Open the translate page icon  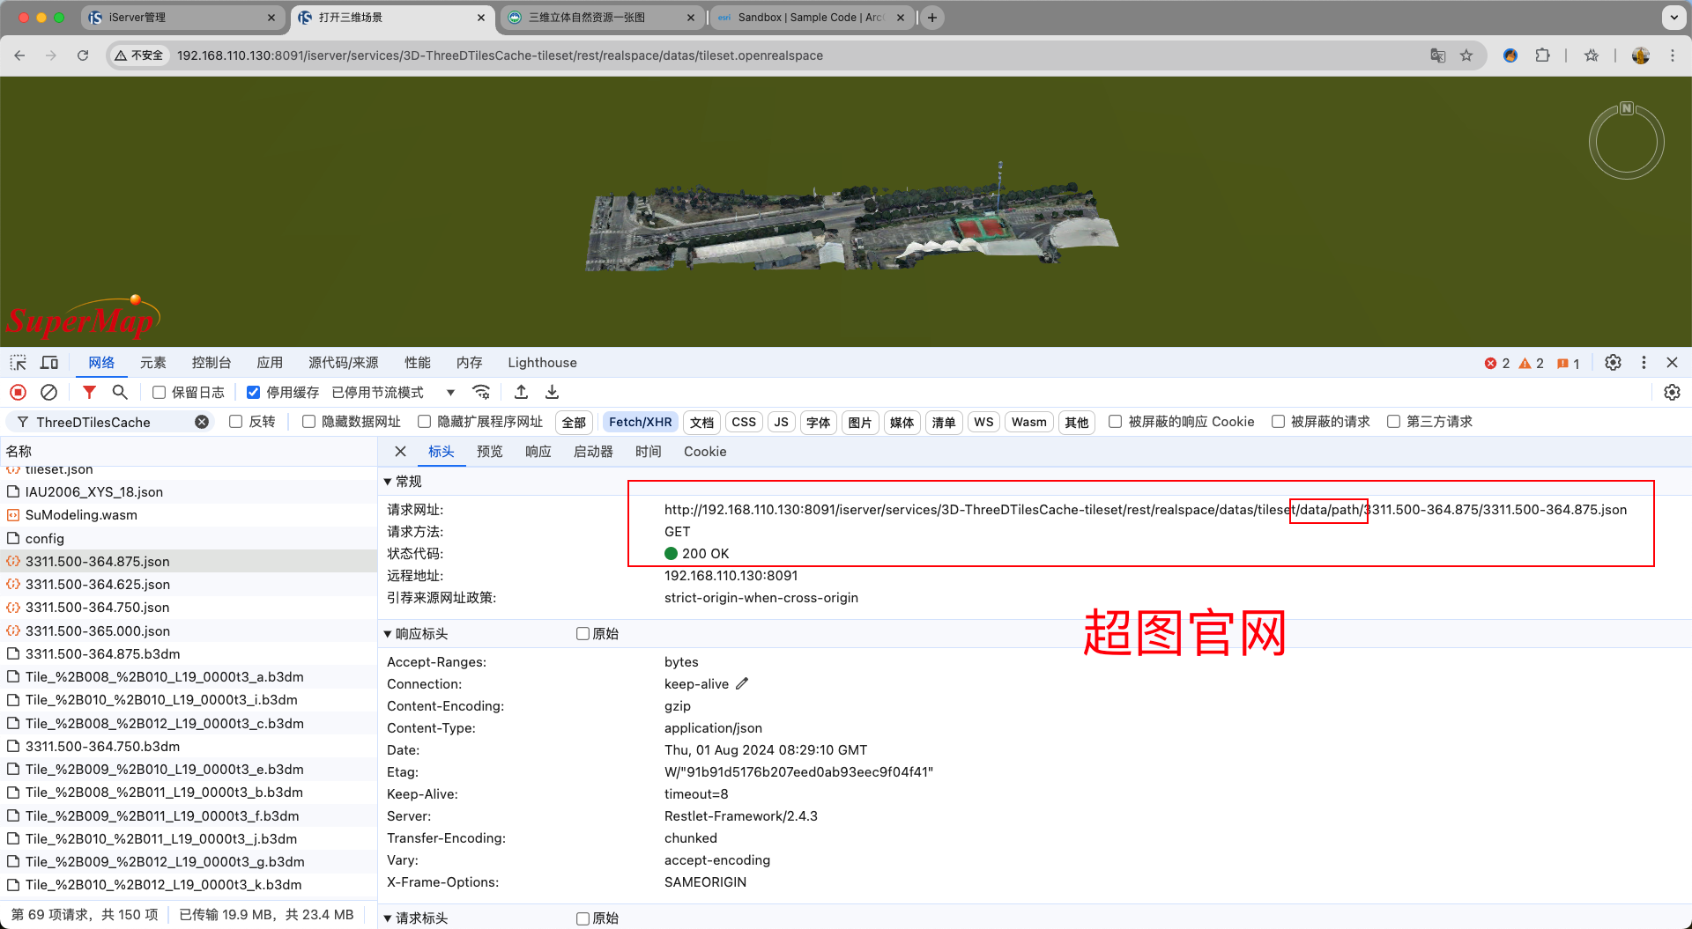click(x=1438, y=55)
